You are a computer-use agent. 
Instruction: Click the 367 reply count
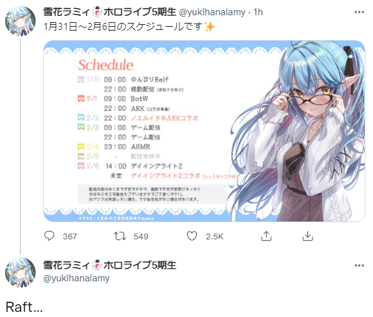click(70, 236)
